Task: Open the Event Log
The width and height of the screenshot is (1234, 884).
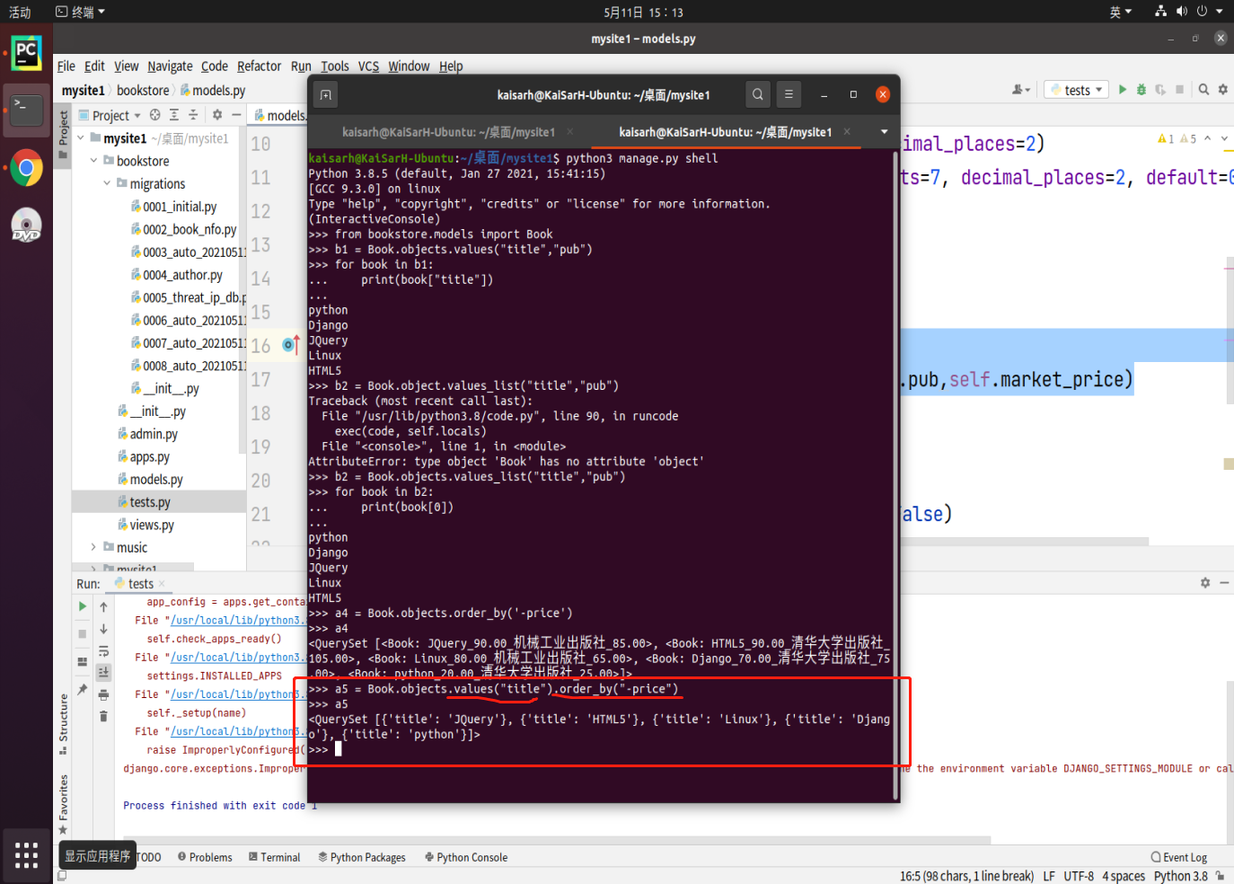Action: (x=1178, y=857)
